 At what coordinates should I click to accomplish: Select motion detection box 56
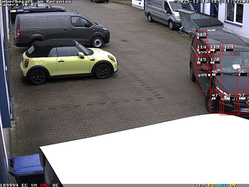pos(242,78)
